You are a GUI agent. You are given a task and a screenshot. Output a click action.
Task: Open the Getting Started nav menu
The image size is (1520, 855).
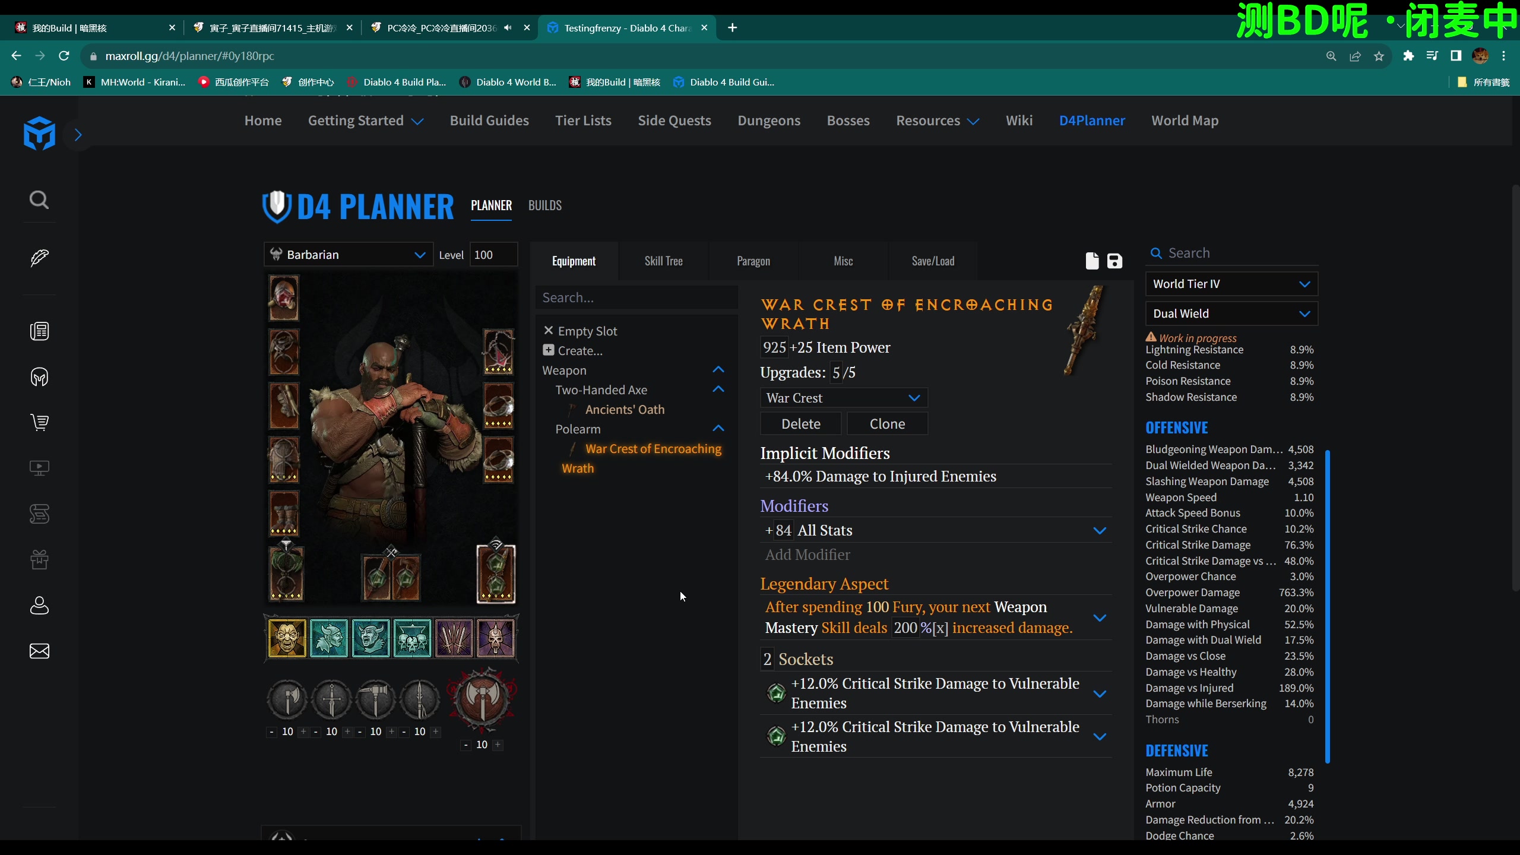click(366, 121)
